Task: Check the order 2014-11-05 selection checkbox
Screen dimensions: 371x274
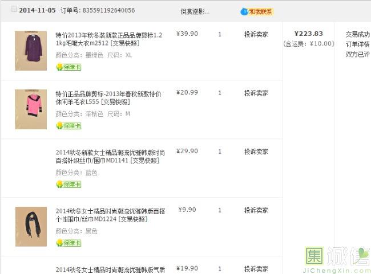Action: click(14, 10)
